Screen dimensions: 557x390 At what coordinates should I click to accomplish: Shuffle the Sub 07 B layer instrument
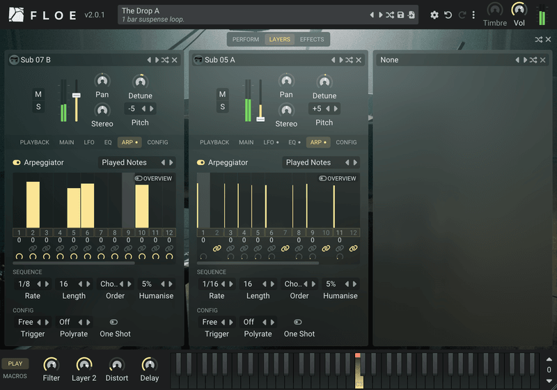[165, 60]
